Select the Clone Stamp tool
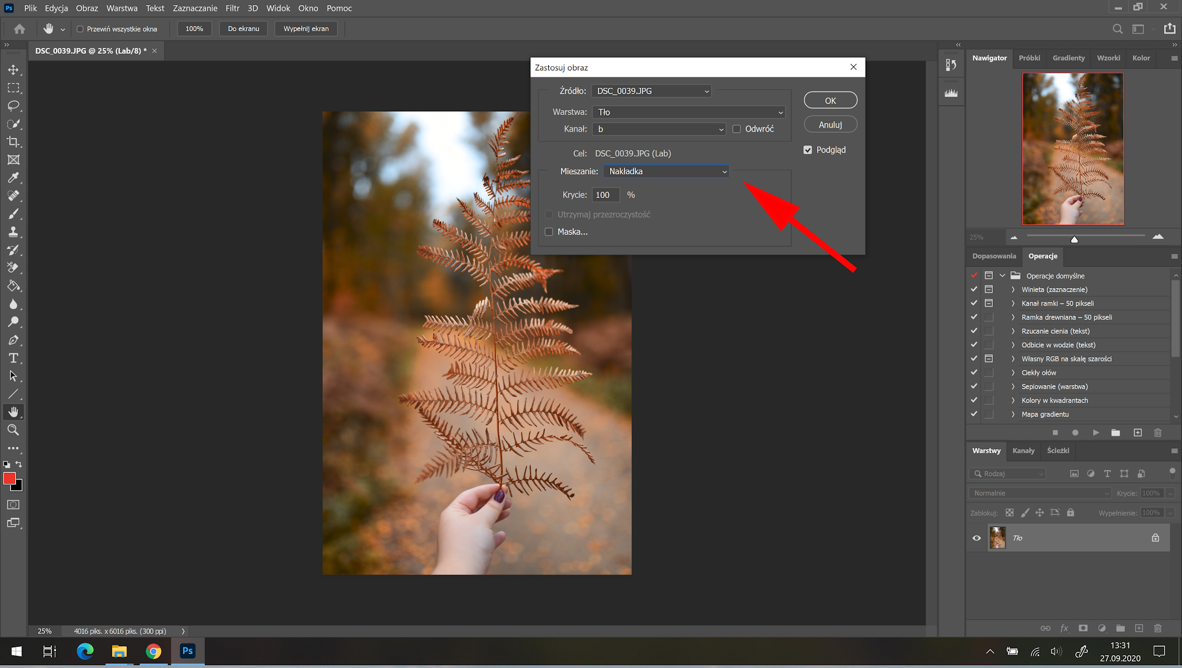The height and width of the screenshot is (668, 1182). click(13, 232)
